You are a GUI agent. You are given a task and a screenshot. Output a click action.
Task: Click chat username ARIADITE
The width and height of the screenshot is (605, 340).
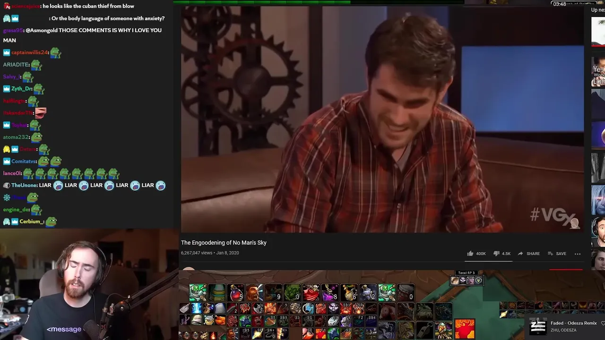click(16, 65)
